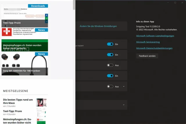Image resolution: width=186 pixels, height=124 pixels.
Task: Open 'Meineimpfungen.ch: Daten wurden bisher nicht gelöscht' card
Action: pyautogui.click(x=25, y=40)
